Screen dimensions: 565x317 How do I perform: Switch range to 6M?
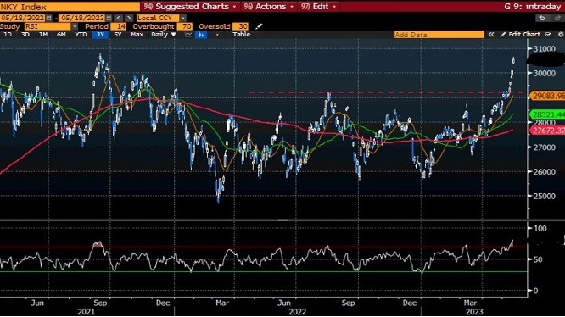tap(61, 35)
